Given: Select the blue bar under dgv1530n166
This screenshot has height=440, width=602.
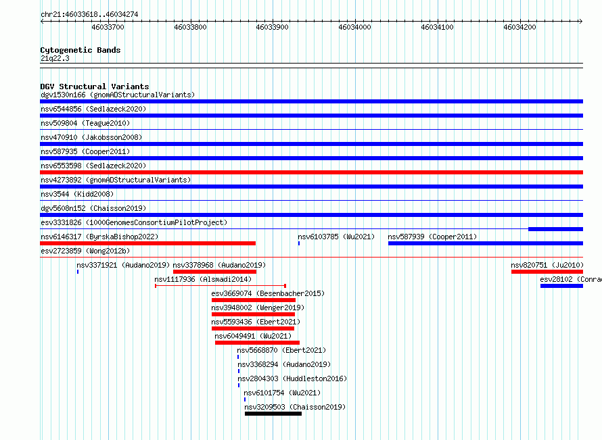Looking at the screenshot, I should (x=311, y=101).
